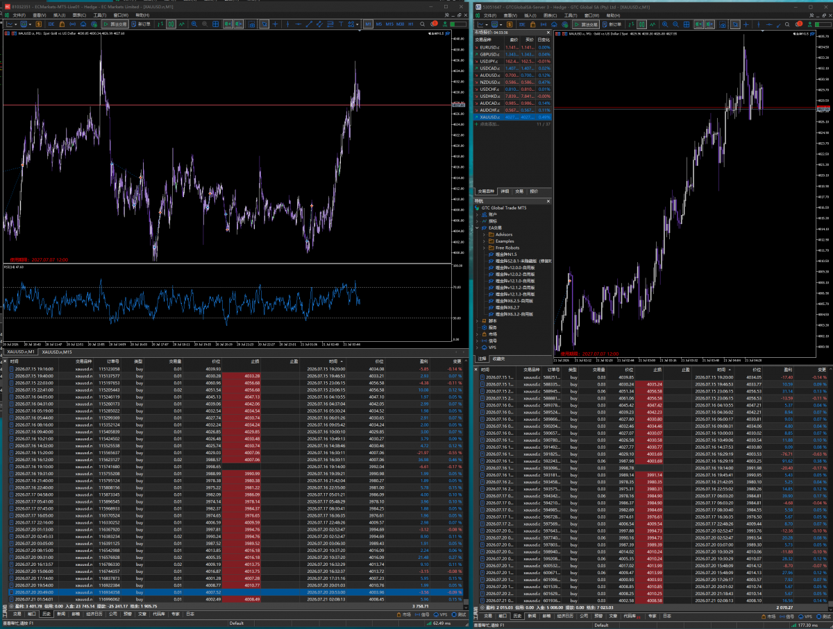Open the IDE MetaEditor icon in the left toolbar
Screen dimensions: 833x629
point(51,24)
